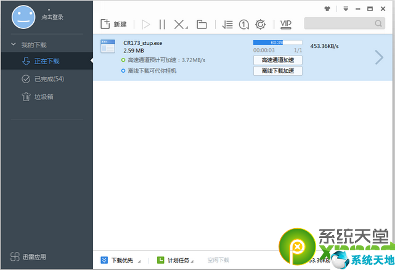Click the 453.36KB/s speed text
The height and width of the screenshot is (270, 395).
325,46
